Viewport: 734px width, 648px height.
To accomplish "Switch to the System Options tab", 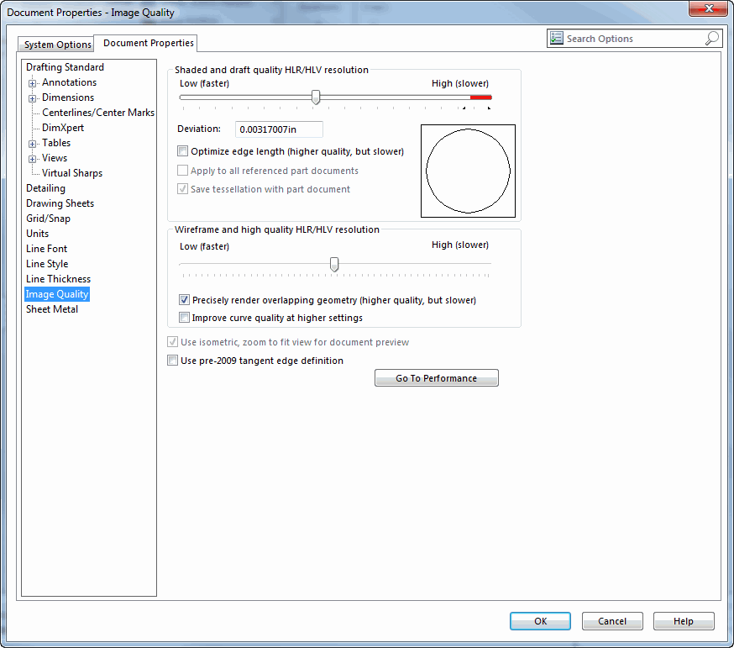I will tap(56, 44).
